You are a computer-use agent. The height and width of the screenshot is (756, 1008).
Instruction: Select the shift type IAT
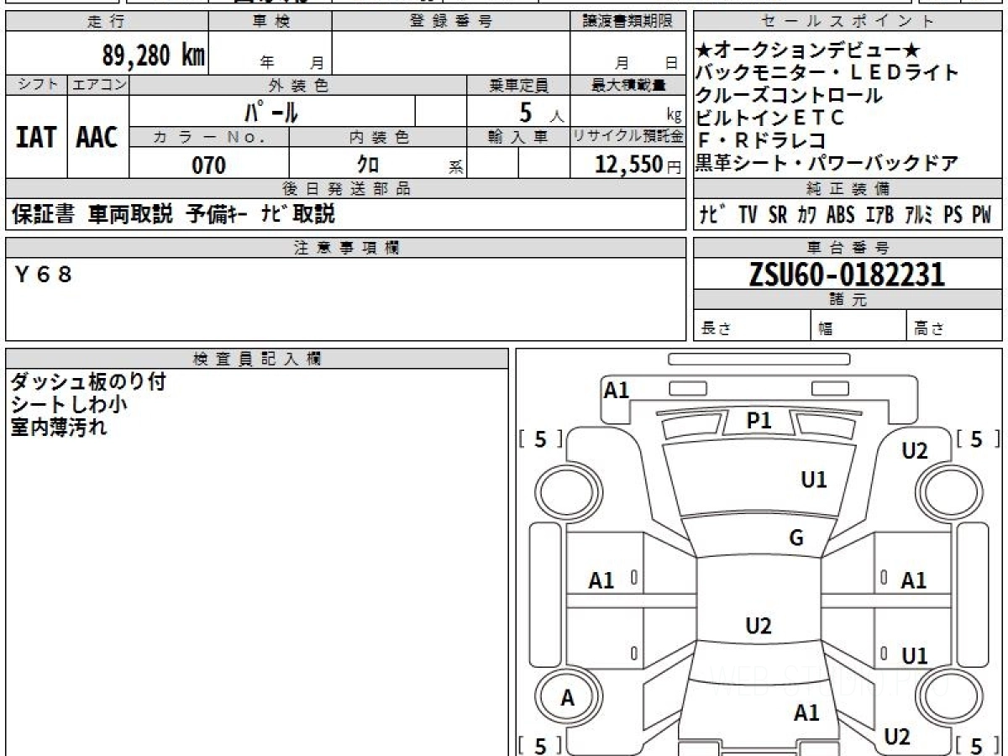point(36,137)
